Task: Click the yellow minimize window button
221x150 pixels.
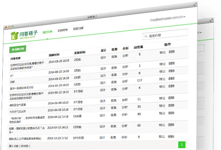Action: pos(9,27)
